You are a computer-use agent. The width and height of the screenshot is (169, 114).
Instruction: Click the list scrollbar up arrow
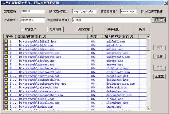tap(148, 36)
